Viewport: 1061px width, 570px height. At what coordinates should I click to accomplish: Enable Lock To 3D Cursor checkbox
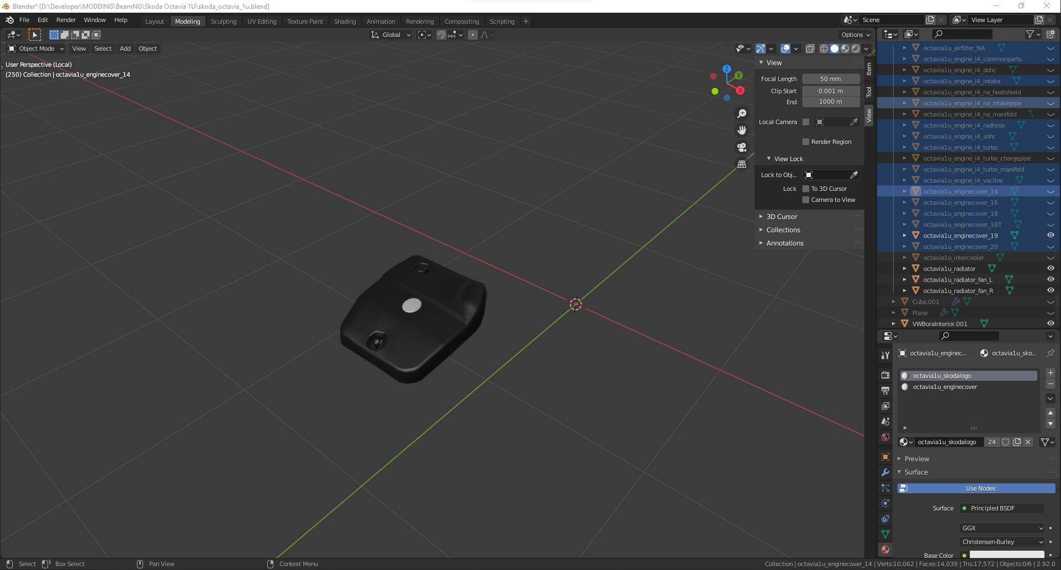(x=806, y=189)
